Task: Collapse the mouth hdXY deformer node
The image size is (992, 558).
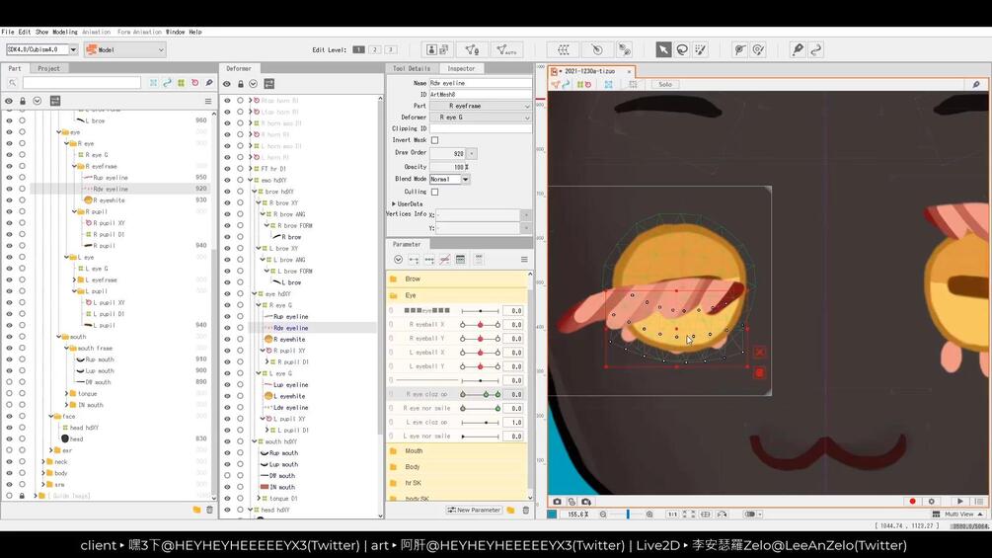Action: [255, 441]
